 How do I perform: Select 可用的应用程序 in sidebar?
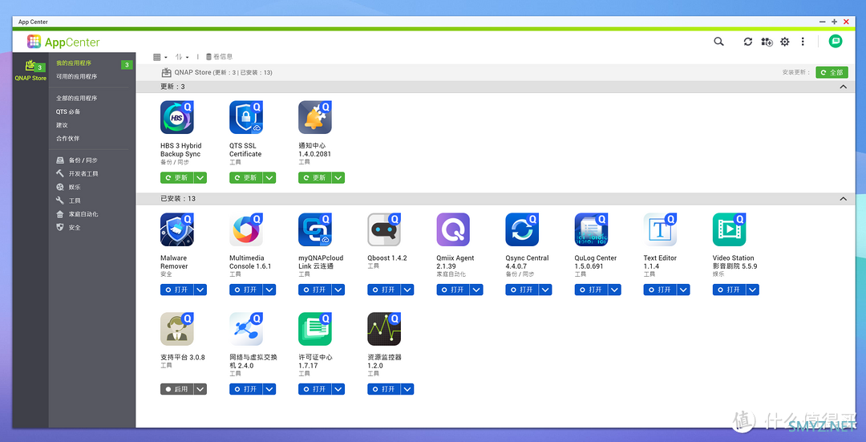tap(76, 76)
